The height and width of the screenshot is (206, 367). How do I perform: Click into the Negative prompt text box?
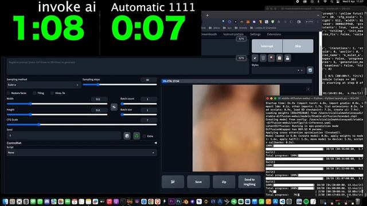[127, 66]
